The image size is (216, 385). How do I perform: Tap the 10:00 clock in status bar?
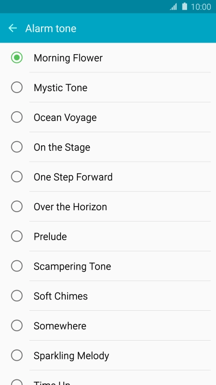click(x=201, y=7)
